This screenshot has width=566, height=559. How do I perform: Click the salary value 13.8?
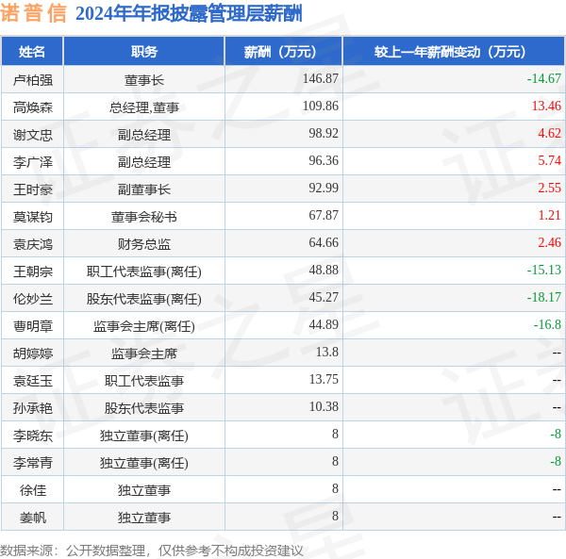pos(327,352)
